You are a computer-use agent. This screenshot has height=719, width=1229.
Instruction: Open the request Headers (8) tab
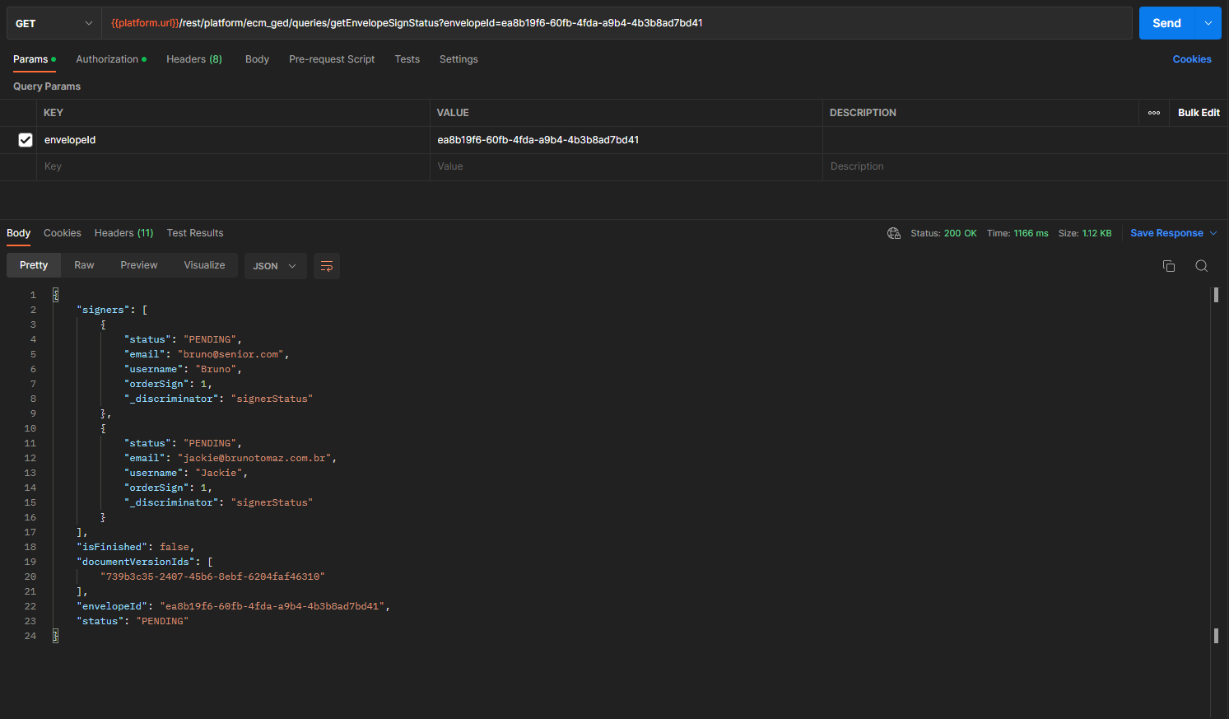click(194, 59)
